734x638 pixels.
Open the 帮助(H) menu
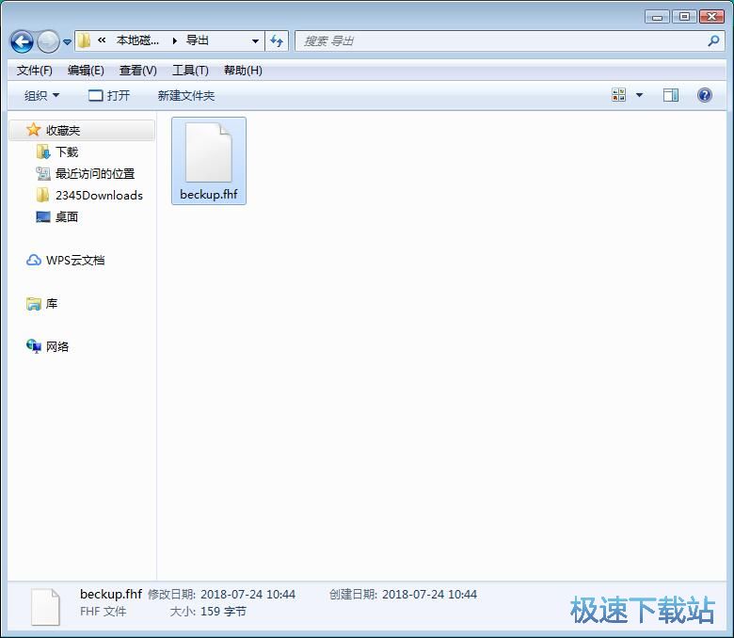243,71
